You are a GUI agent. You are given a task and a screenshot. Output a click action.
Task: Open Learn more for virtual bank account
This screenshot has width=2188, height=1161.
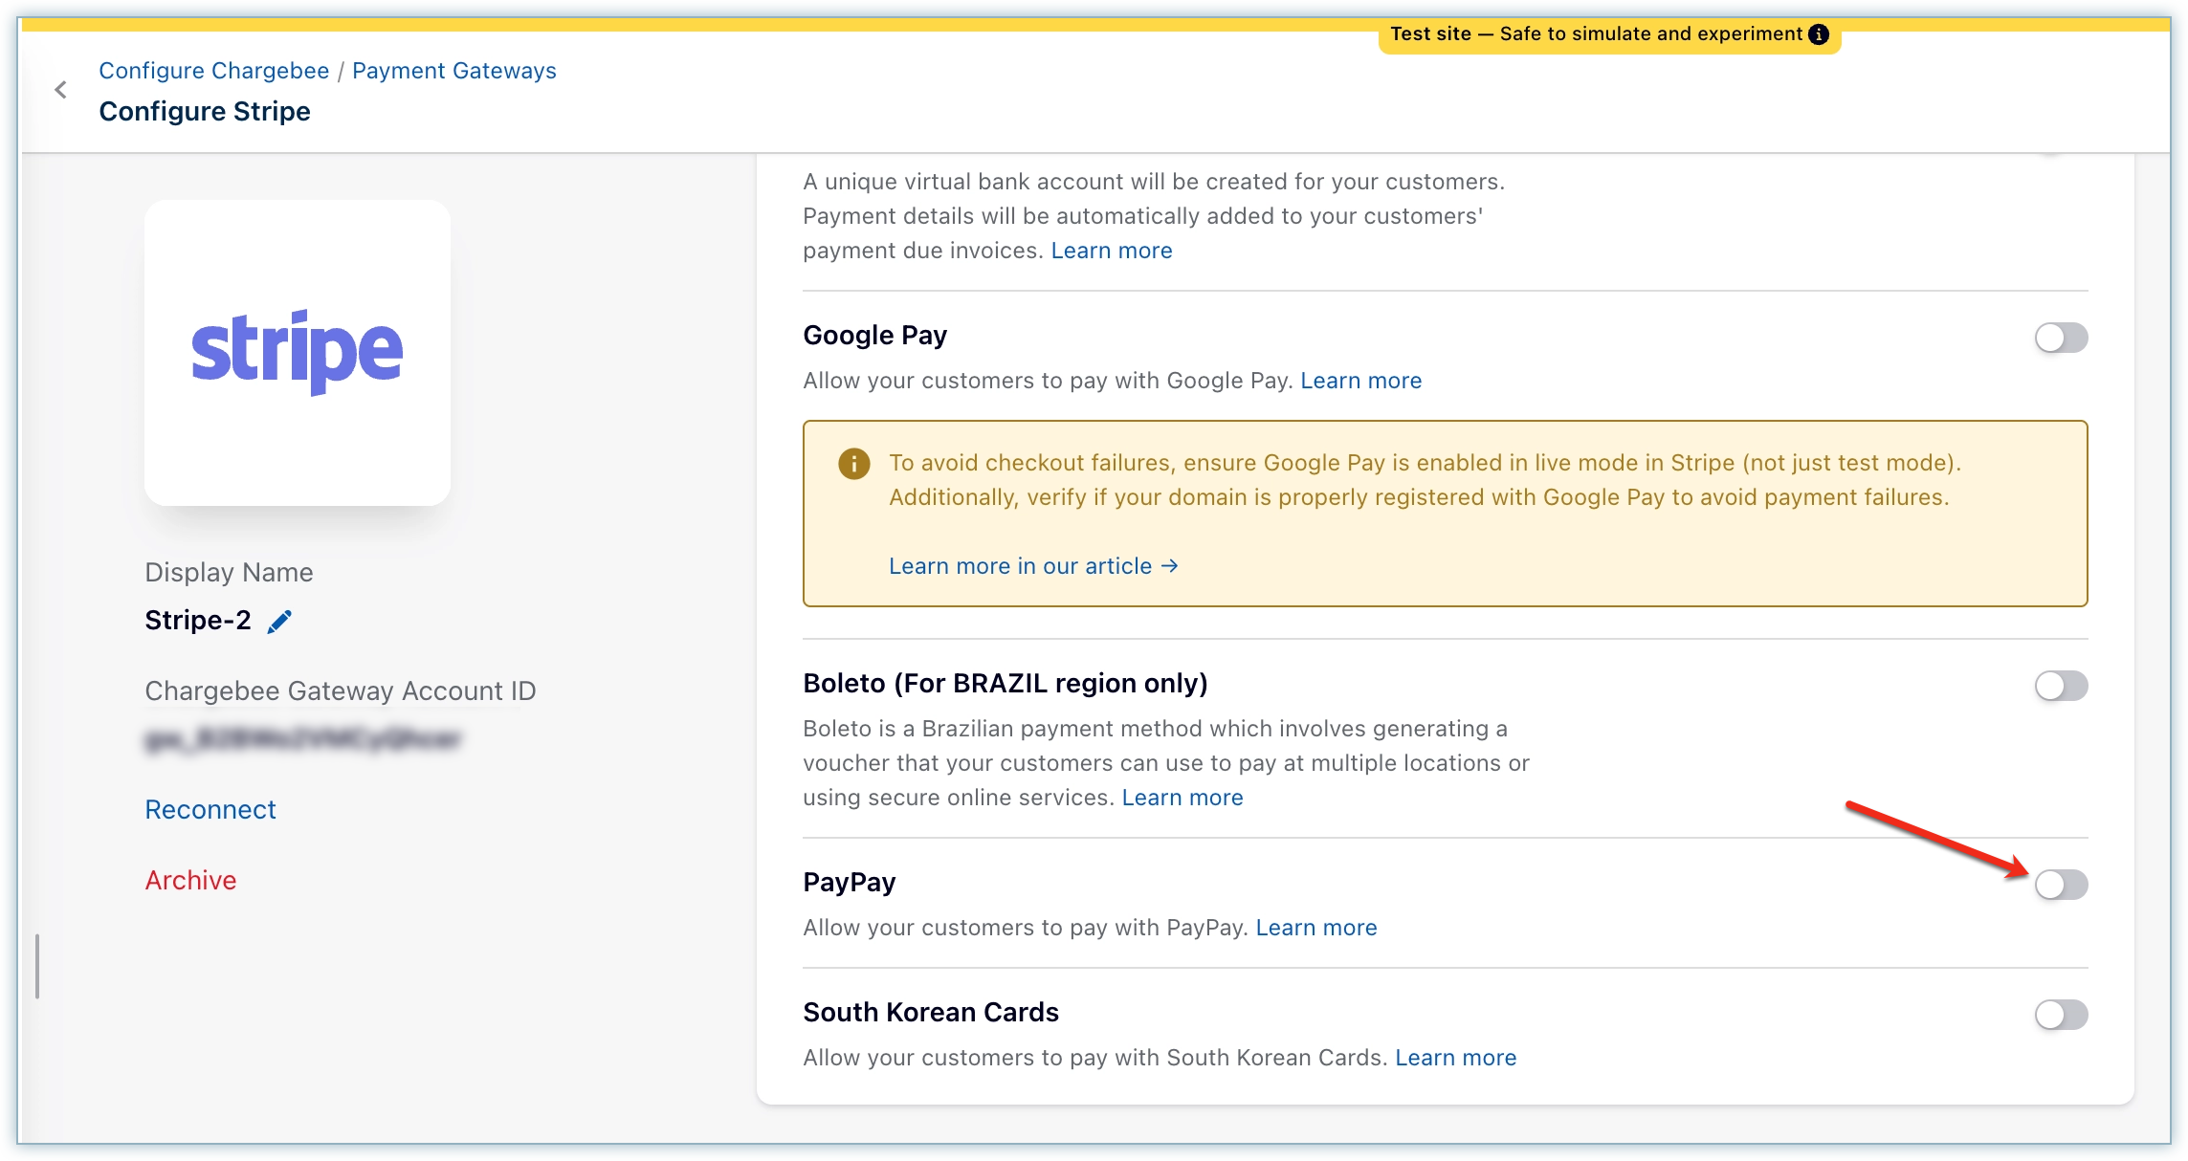(x=1112, y=251)
